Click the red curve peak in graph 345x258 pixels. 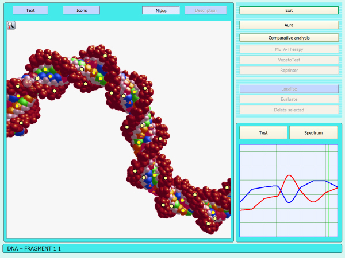click(x=289, y=176)
